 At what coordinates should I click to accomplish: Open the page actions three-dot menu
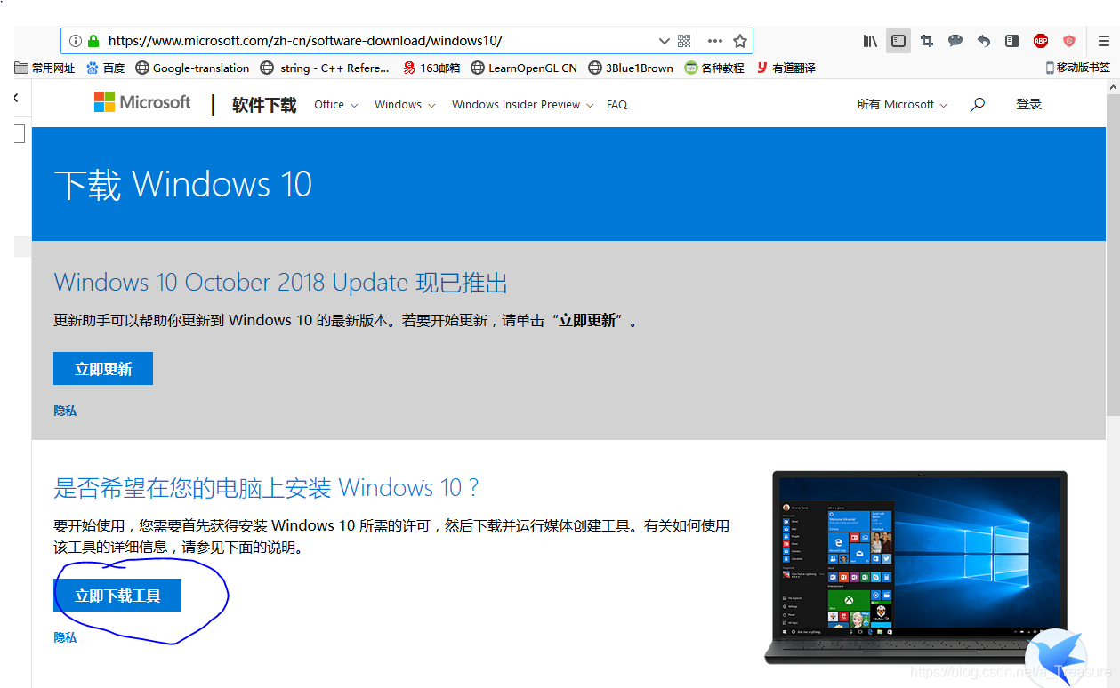click(714, 41)
